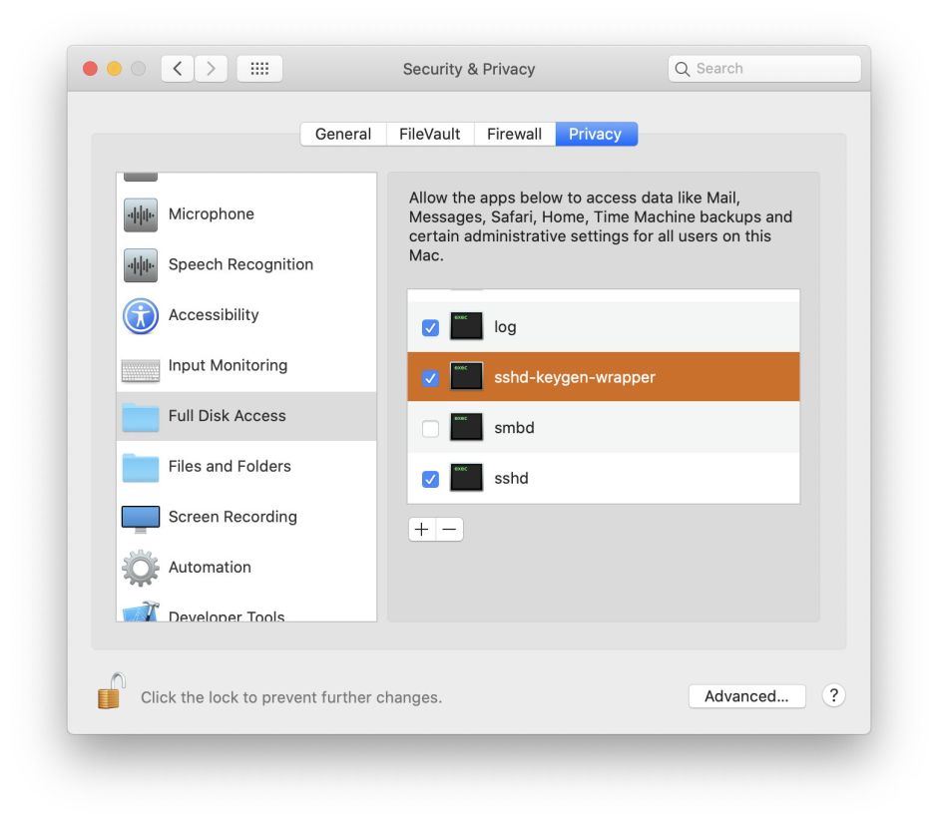Click the Accessibility icon in sidebar
The width and height of the screenshot is (938, 823).
141,315
